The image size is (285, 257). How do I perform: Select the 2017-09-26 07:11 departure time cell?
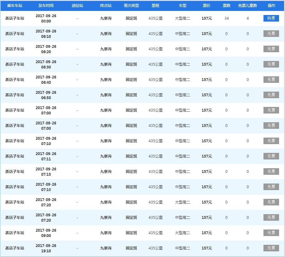pyautogui.click(x=46, y=156)
